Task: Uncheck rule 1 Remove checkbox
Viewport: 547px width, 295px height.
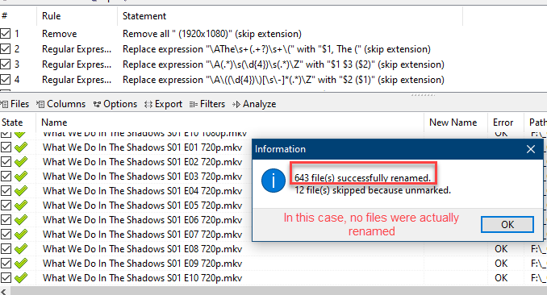Action: pyautogui.click(x=5, y=34)
